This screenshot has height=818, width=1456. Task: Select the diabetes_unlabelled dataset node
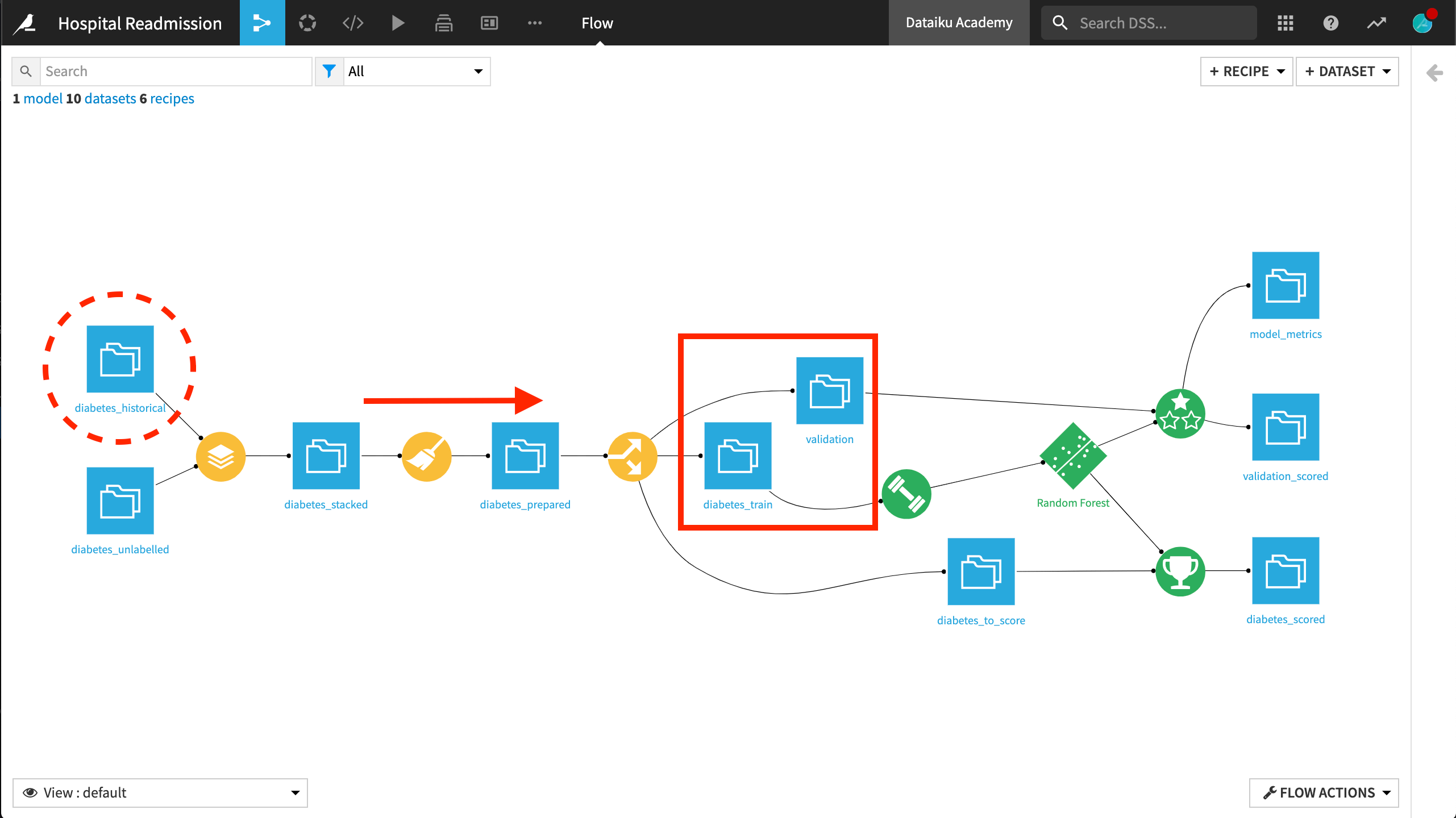(120, 500)
